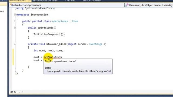This screenshot has width=173, height=97.
Task: Click the InitializeComponent(); call
Action: 49,34
